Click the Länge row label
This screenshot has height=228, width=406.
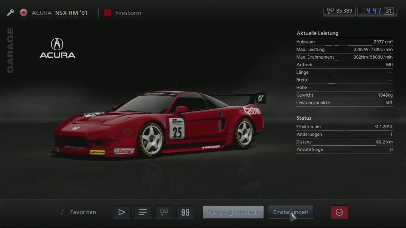pyautogui.click(x=302, y=72)
